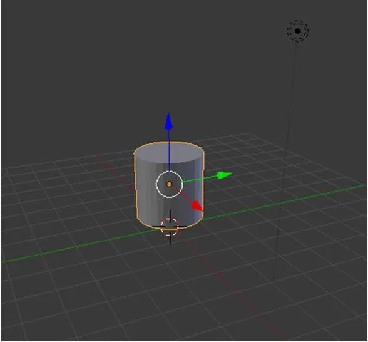Click the 3D cursor crosshair
This screenshot has height=342, width=368.
pos(170,227)
